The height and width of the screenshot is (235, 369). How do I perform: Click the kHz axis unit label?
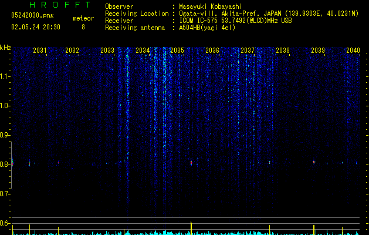5,48
